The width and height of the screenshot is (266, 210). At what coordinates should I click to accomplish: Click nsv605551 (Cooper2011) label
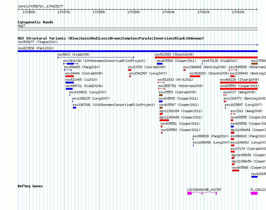pos(180,124)
